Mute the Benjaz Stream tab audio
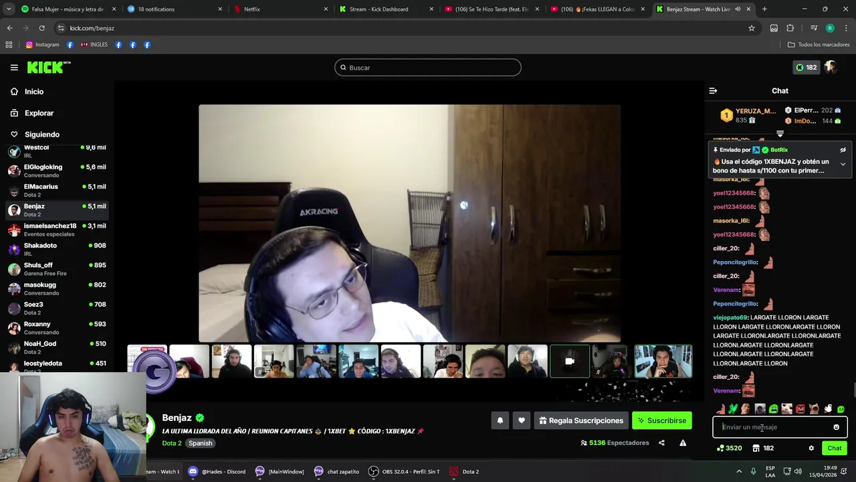 pyautogui.click(x=738, y=9)
